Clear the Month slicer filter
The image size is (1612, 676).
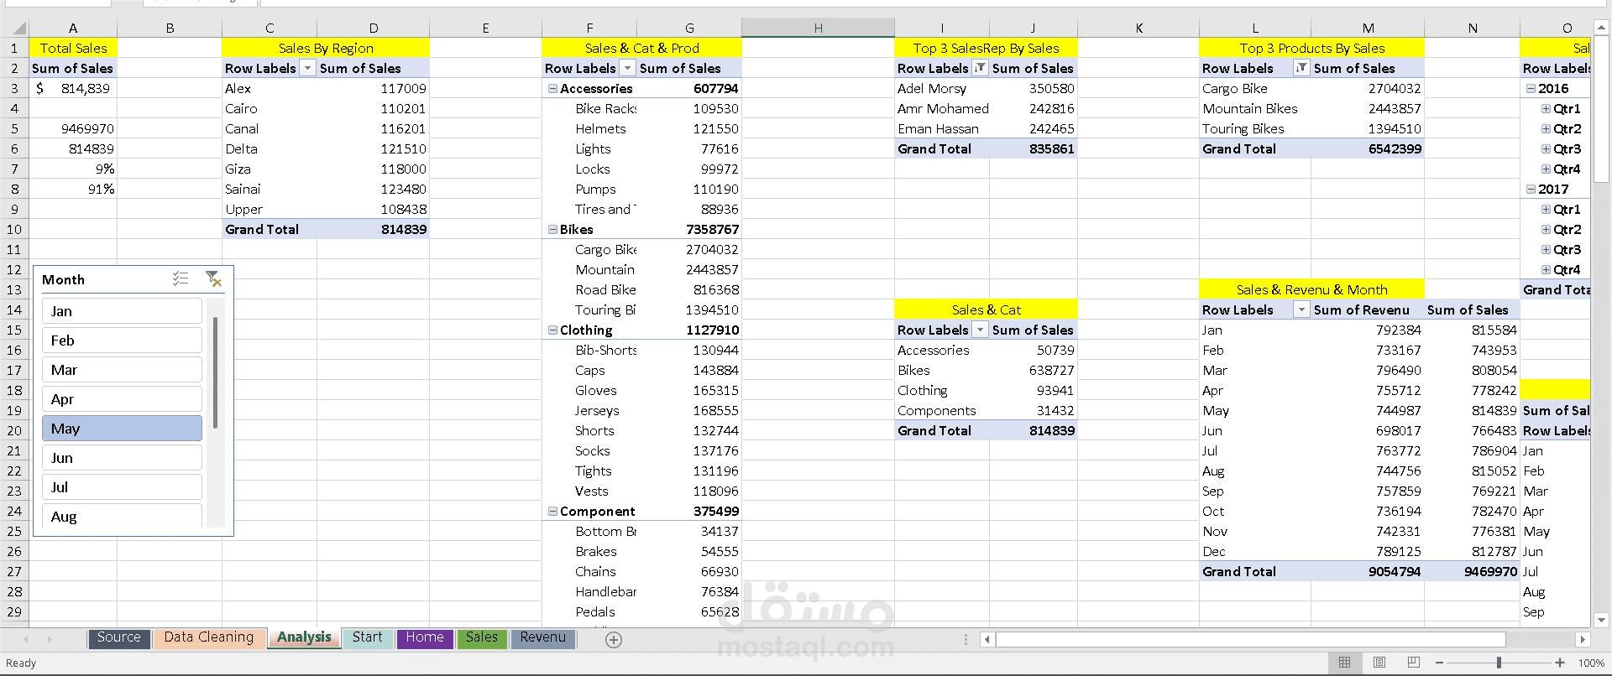point(213,279)
